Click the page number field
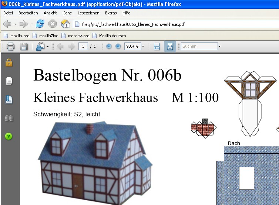Viewport: 279px width, 205px height. [83, 47]
